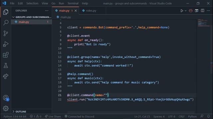Open the run options dropdown arrow
The height and width of the screenshot is (119, 213).
tap(185, 11)
